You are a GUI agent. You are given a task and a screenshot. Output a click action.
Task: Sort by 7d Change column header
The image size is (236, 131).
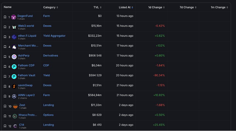pyautogui.click(x=188, y=7)
